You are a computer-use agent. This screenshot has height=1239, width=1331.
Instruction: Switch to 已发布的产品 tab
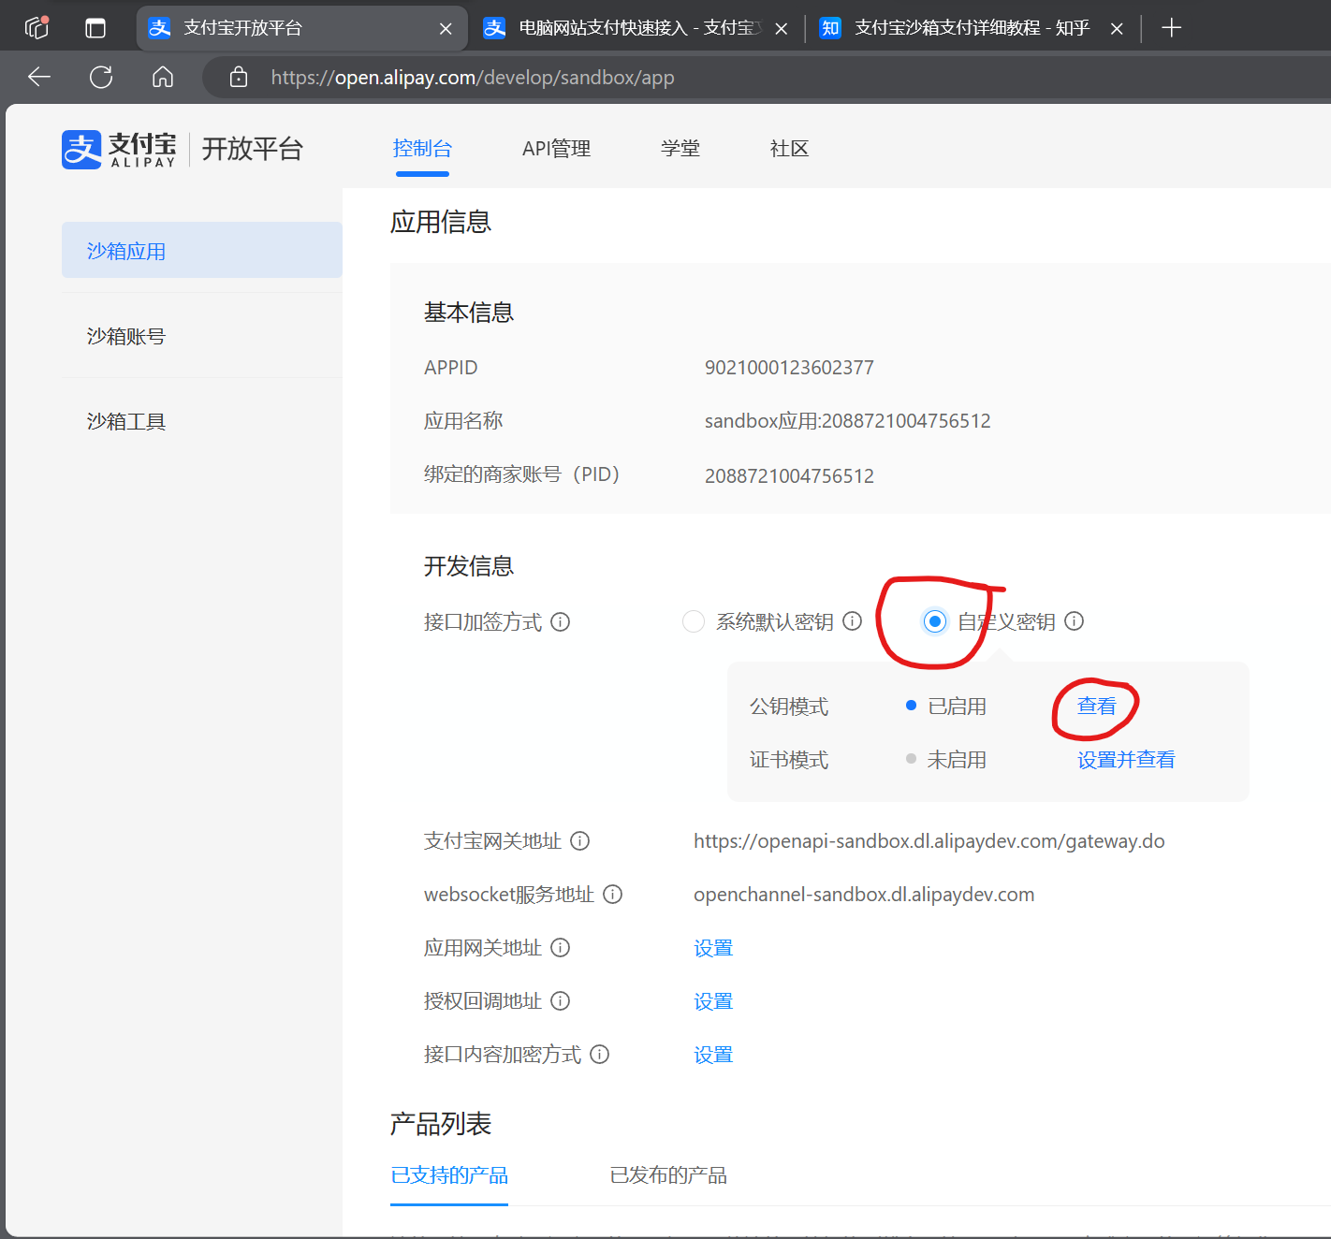point(668,1175)
